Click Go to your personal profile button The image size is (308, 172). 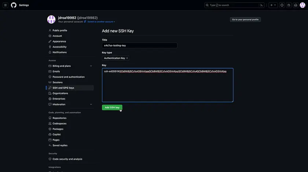coord(245,20)
